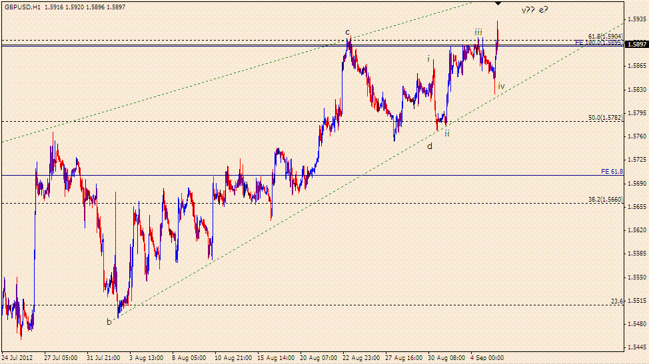Click the 'd' wave label
The image size is (649, 364).
[430, 146]
